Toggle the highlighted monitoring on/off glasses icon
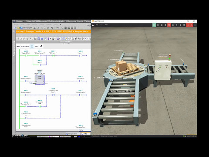The width and height of the screenshot is (209, 157). [x=66, y=38]
